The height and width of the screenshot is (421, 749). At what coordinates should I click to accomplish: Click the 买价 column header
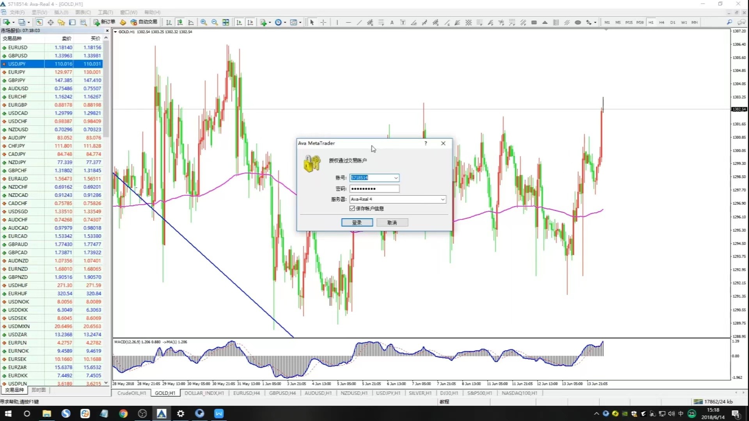click(x=96, y=39)
